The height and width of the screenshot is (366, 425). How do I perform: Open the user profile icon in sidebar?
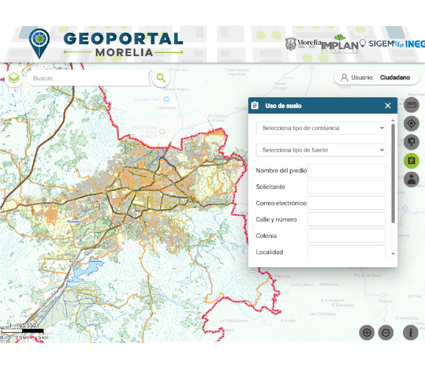pos(411,179)
